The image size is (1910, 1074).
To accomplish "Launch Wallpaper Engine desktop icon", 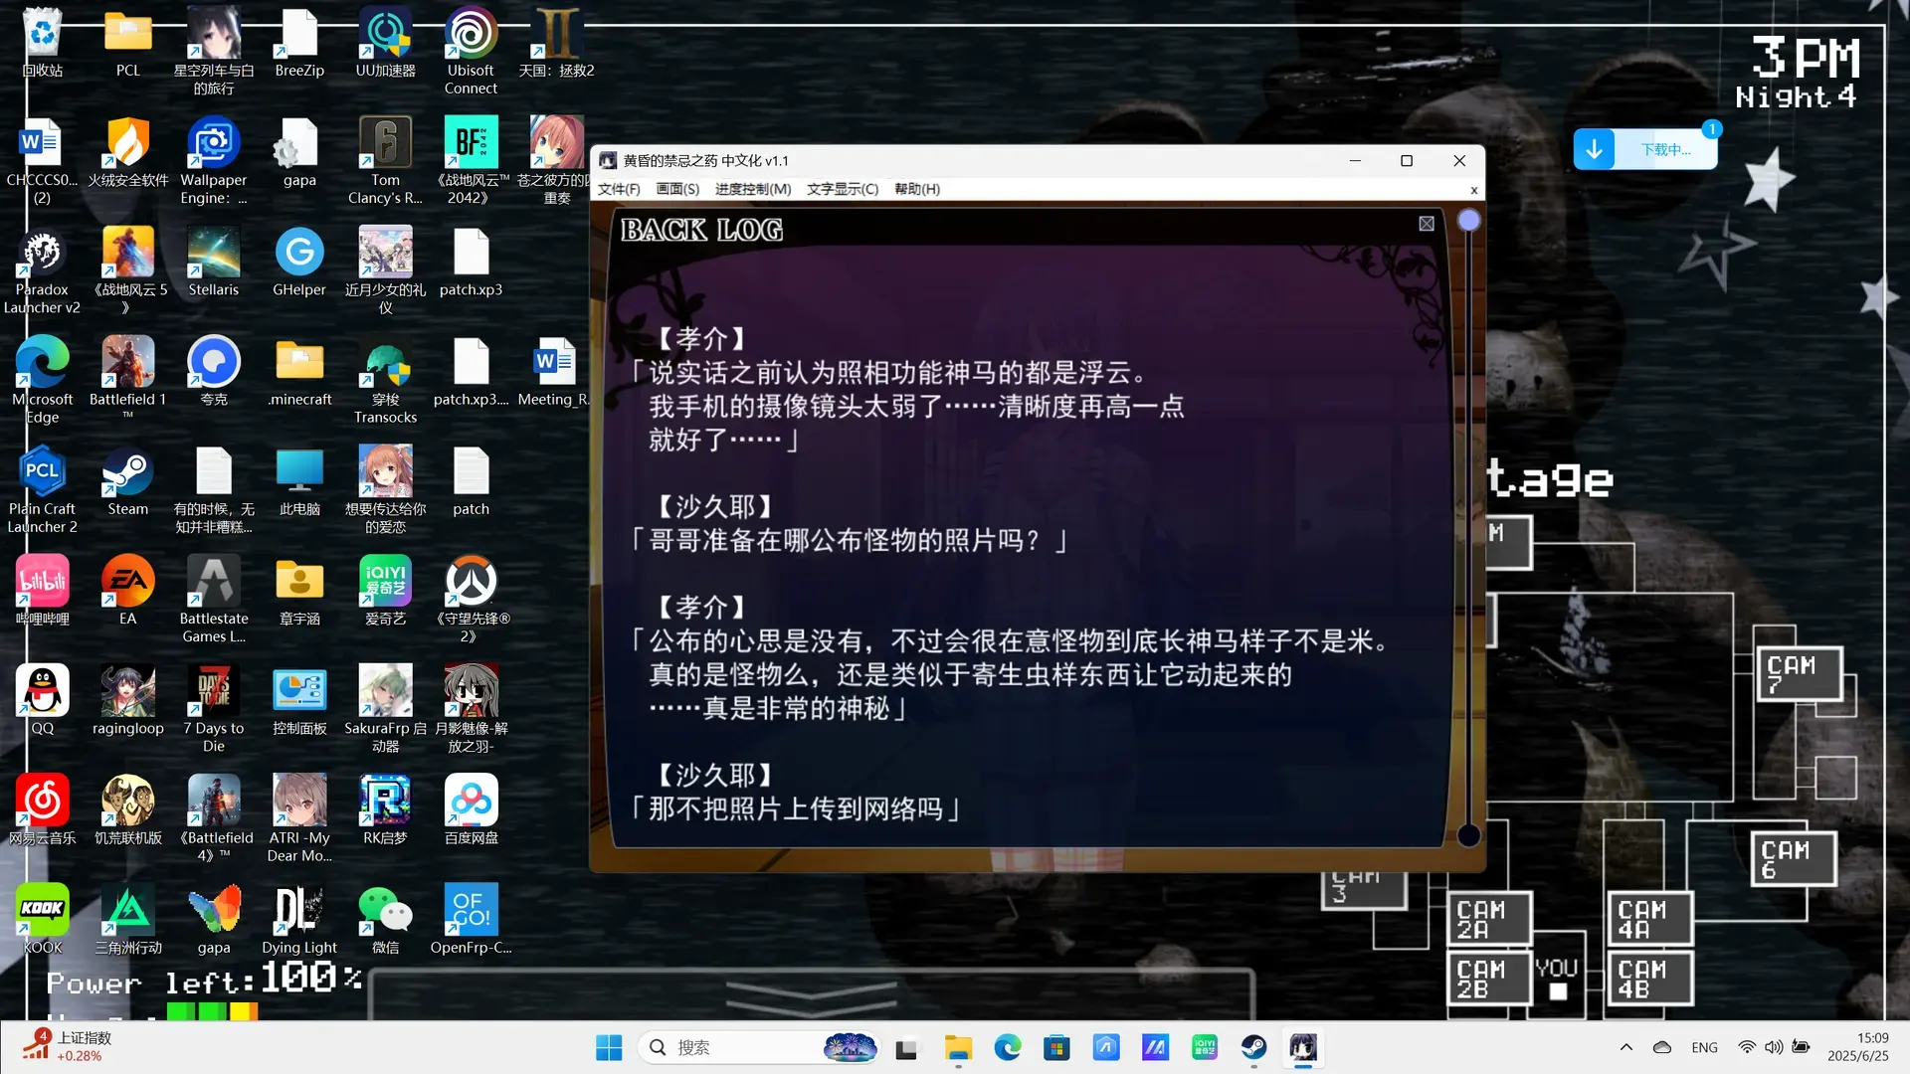I will 213,159.
